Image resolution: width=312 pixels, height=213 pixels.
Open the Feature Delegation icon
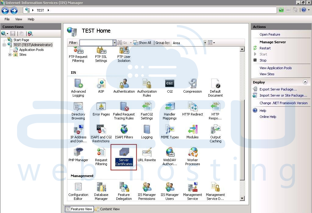pyautogui.click(x=124, y=191)
